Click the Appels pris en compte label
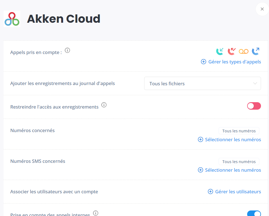269x216 pixels. tap(36, 52)
